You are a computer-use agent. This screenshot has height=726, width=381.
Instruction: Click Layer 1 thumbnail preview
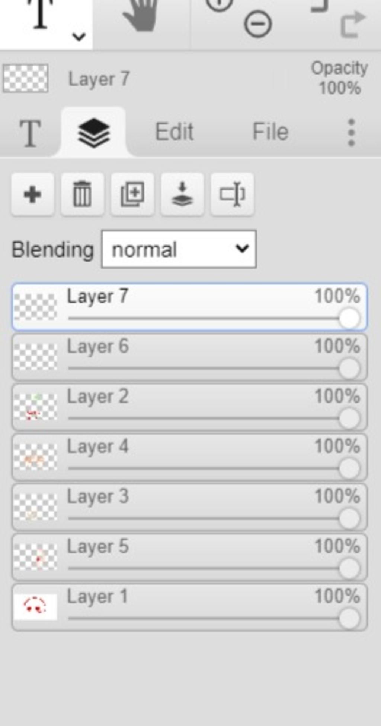35,606
